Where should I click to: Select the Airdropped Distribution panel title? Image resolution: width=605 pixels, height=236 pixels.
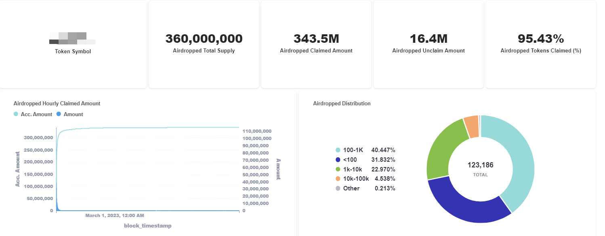[342, 103]
